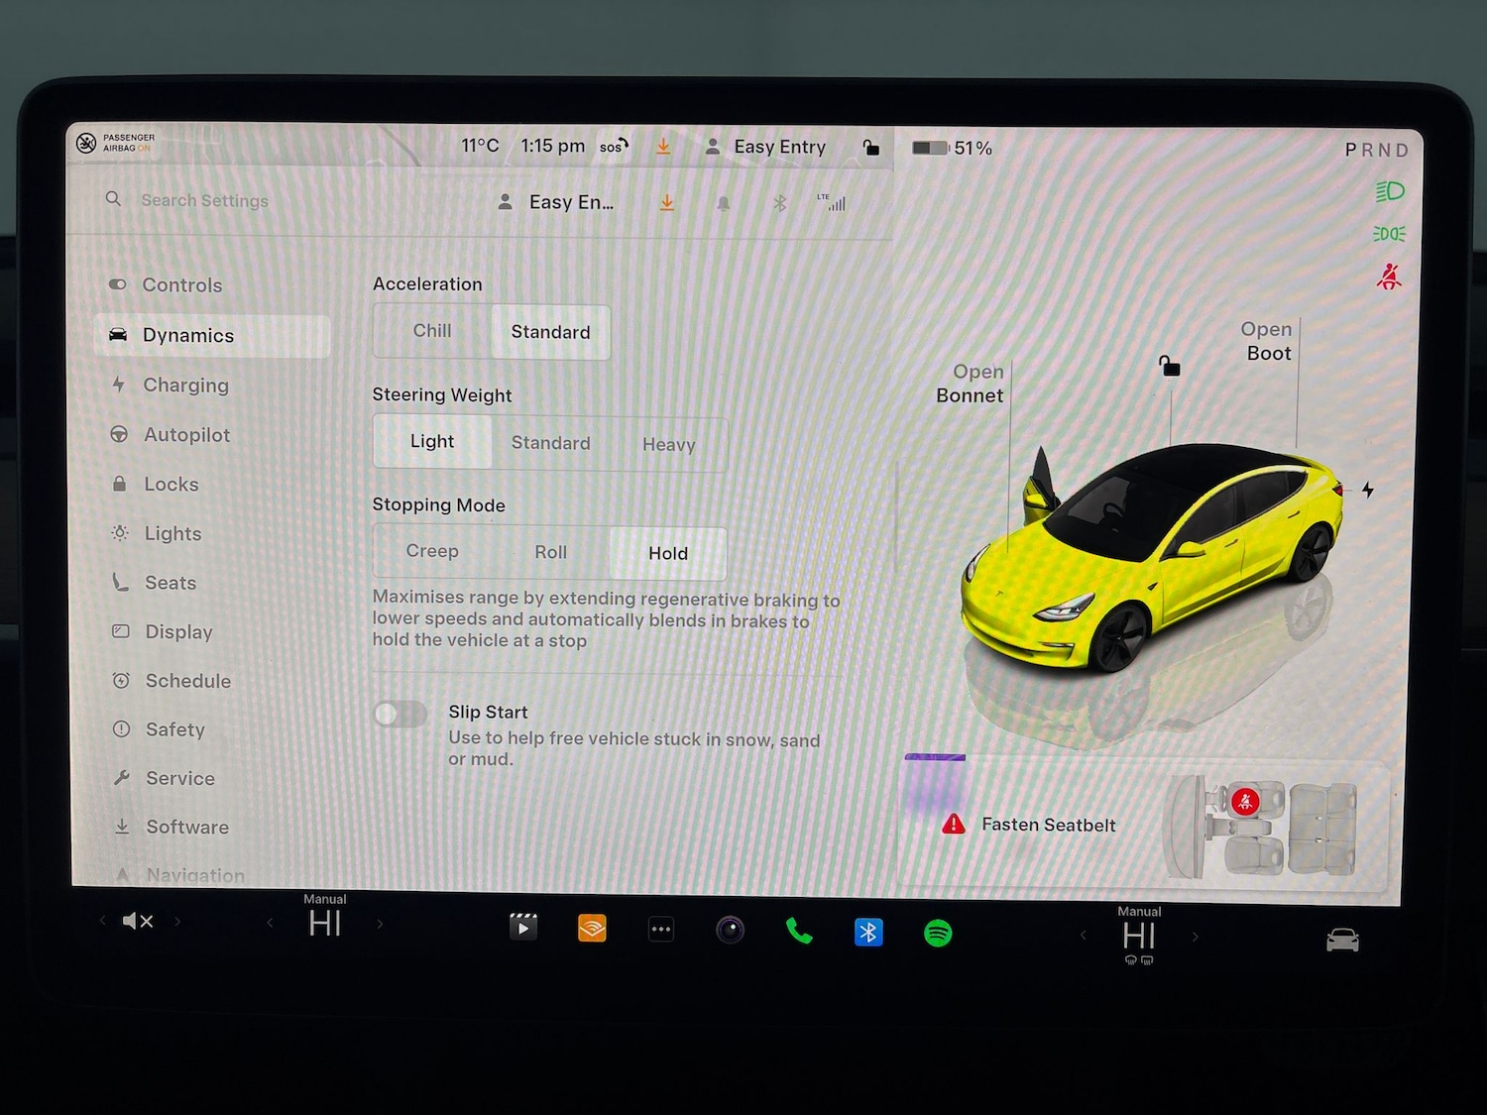
Task: Open the Spotify app
Action: click(937, 932)
